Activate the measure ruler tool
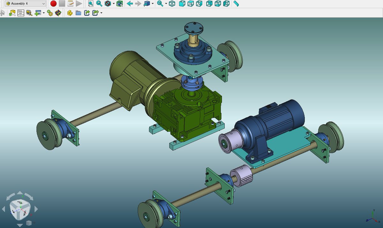Screen dimensions: 383x228 click(236, 4)
